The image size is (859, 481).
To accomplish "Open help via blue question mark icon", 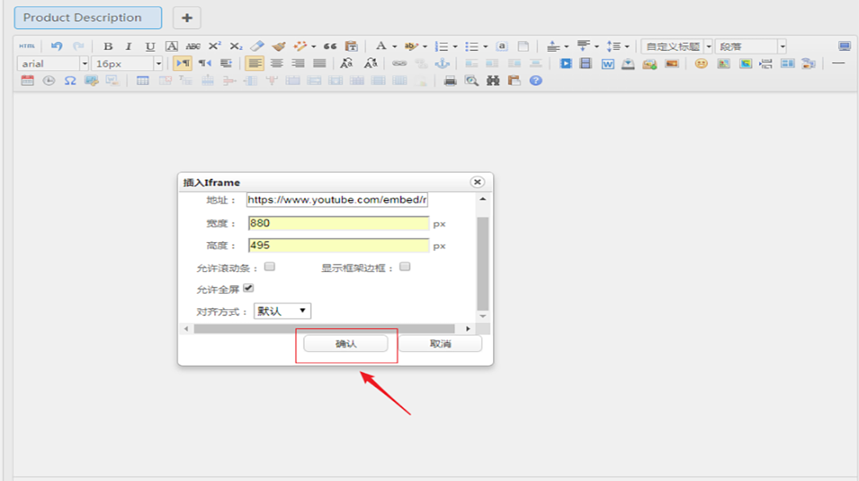I will 535,81.
